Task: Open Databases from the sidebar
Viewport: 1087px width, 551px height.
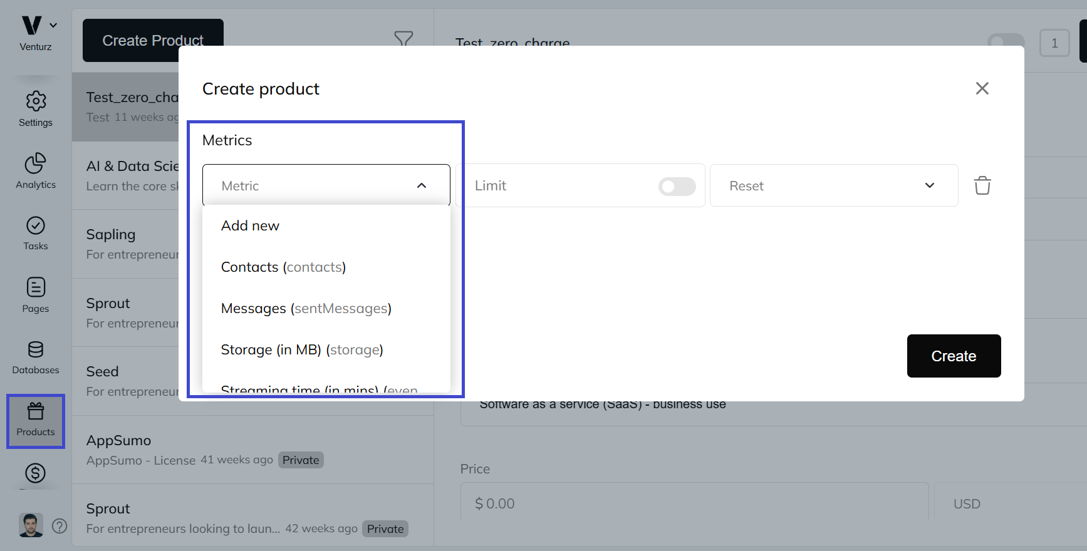Action: 36,357
